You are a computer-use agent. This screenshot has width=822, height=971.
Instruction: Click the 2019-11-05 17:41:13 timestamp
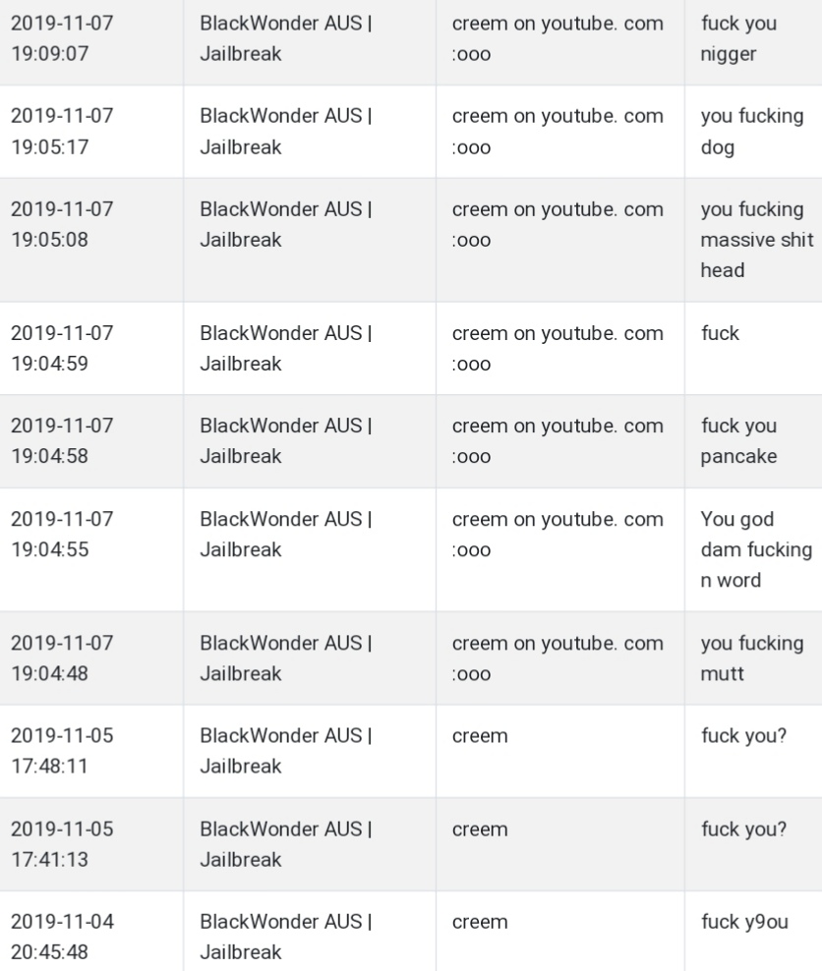point(62,844)
